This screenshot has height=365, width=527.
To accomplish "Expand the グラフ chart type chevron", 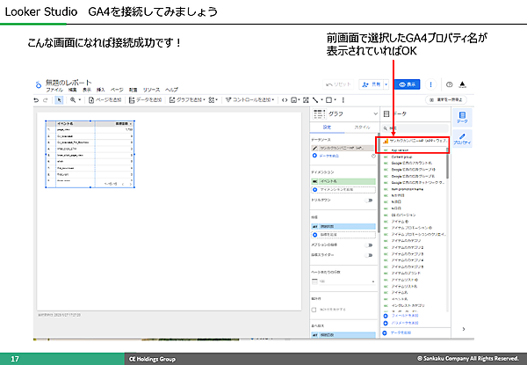I will [374, 114].
